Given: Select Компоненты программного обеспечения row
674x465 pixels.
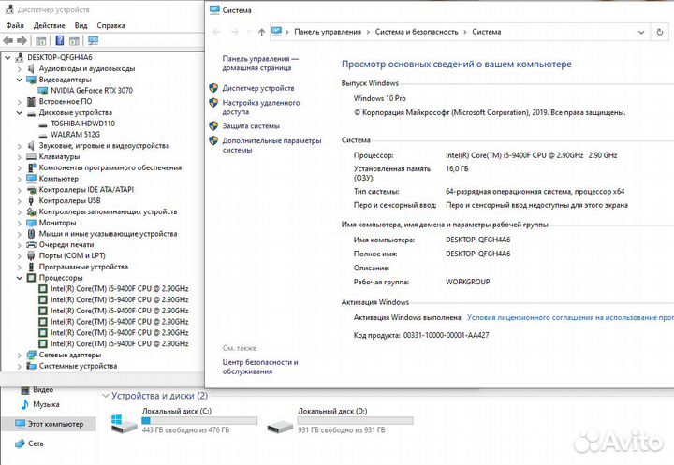Looking at the screenshot, I should click(x=110, y=168).
